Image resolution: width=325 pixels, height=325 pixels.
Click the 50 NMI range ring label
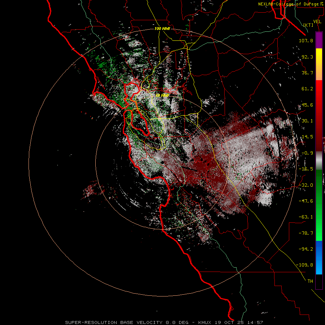click(x=162, y=95)
